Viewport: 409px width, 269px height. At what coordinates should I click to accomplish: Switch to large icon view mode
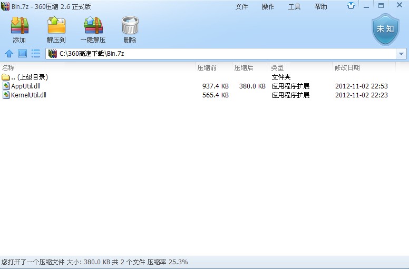(23, 54)
